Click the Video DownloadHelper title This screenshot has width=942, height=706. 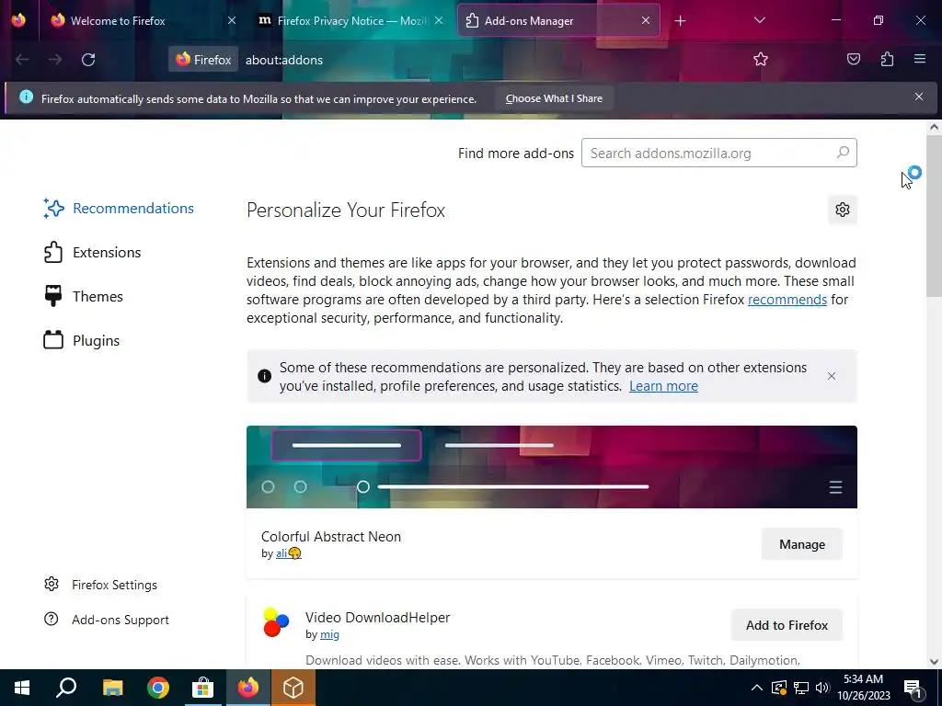pyautogui.click(x=377, y=617)
